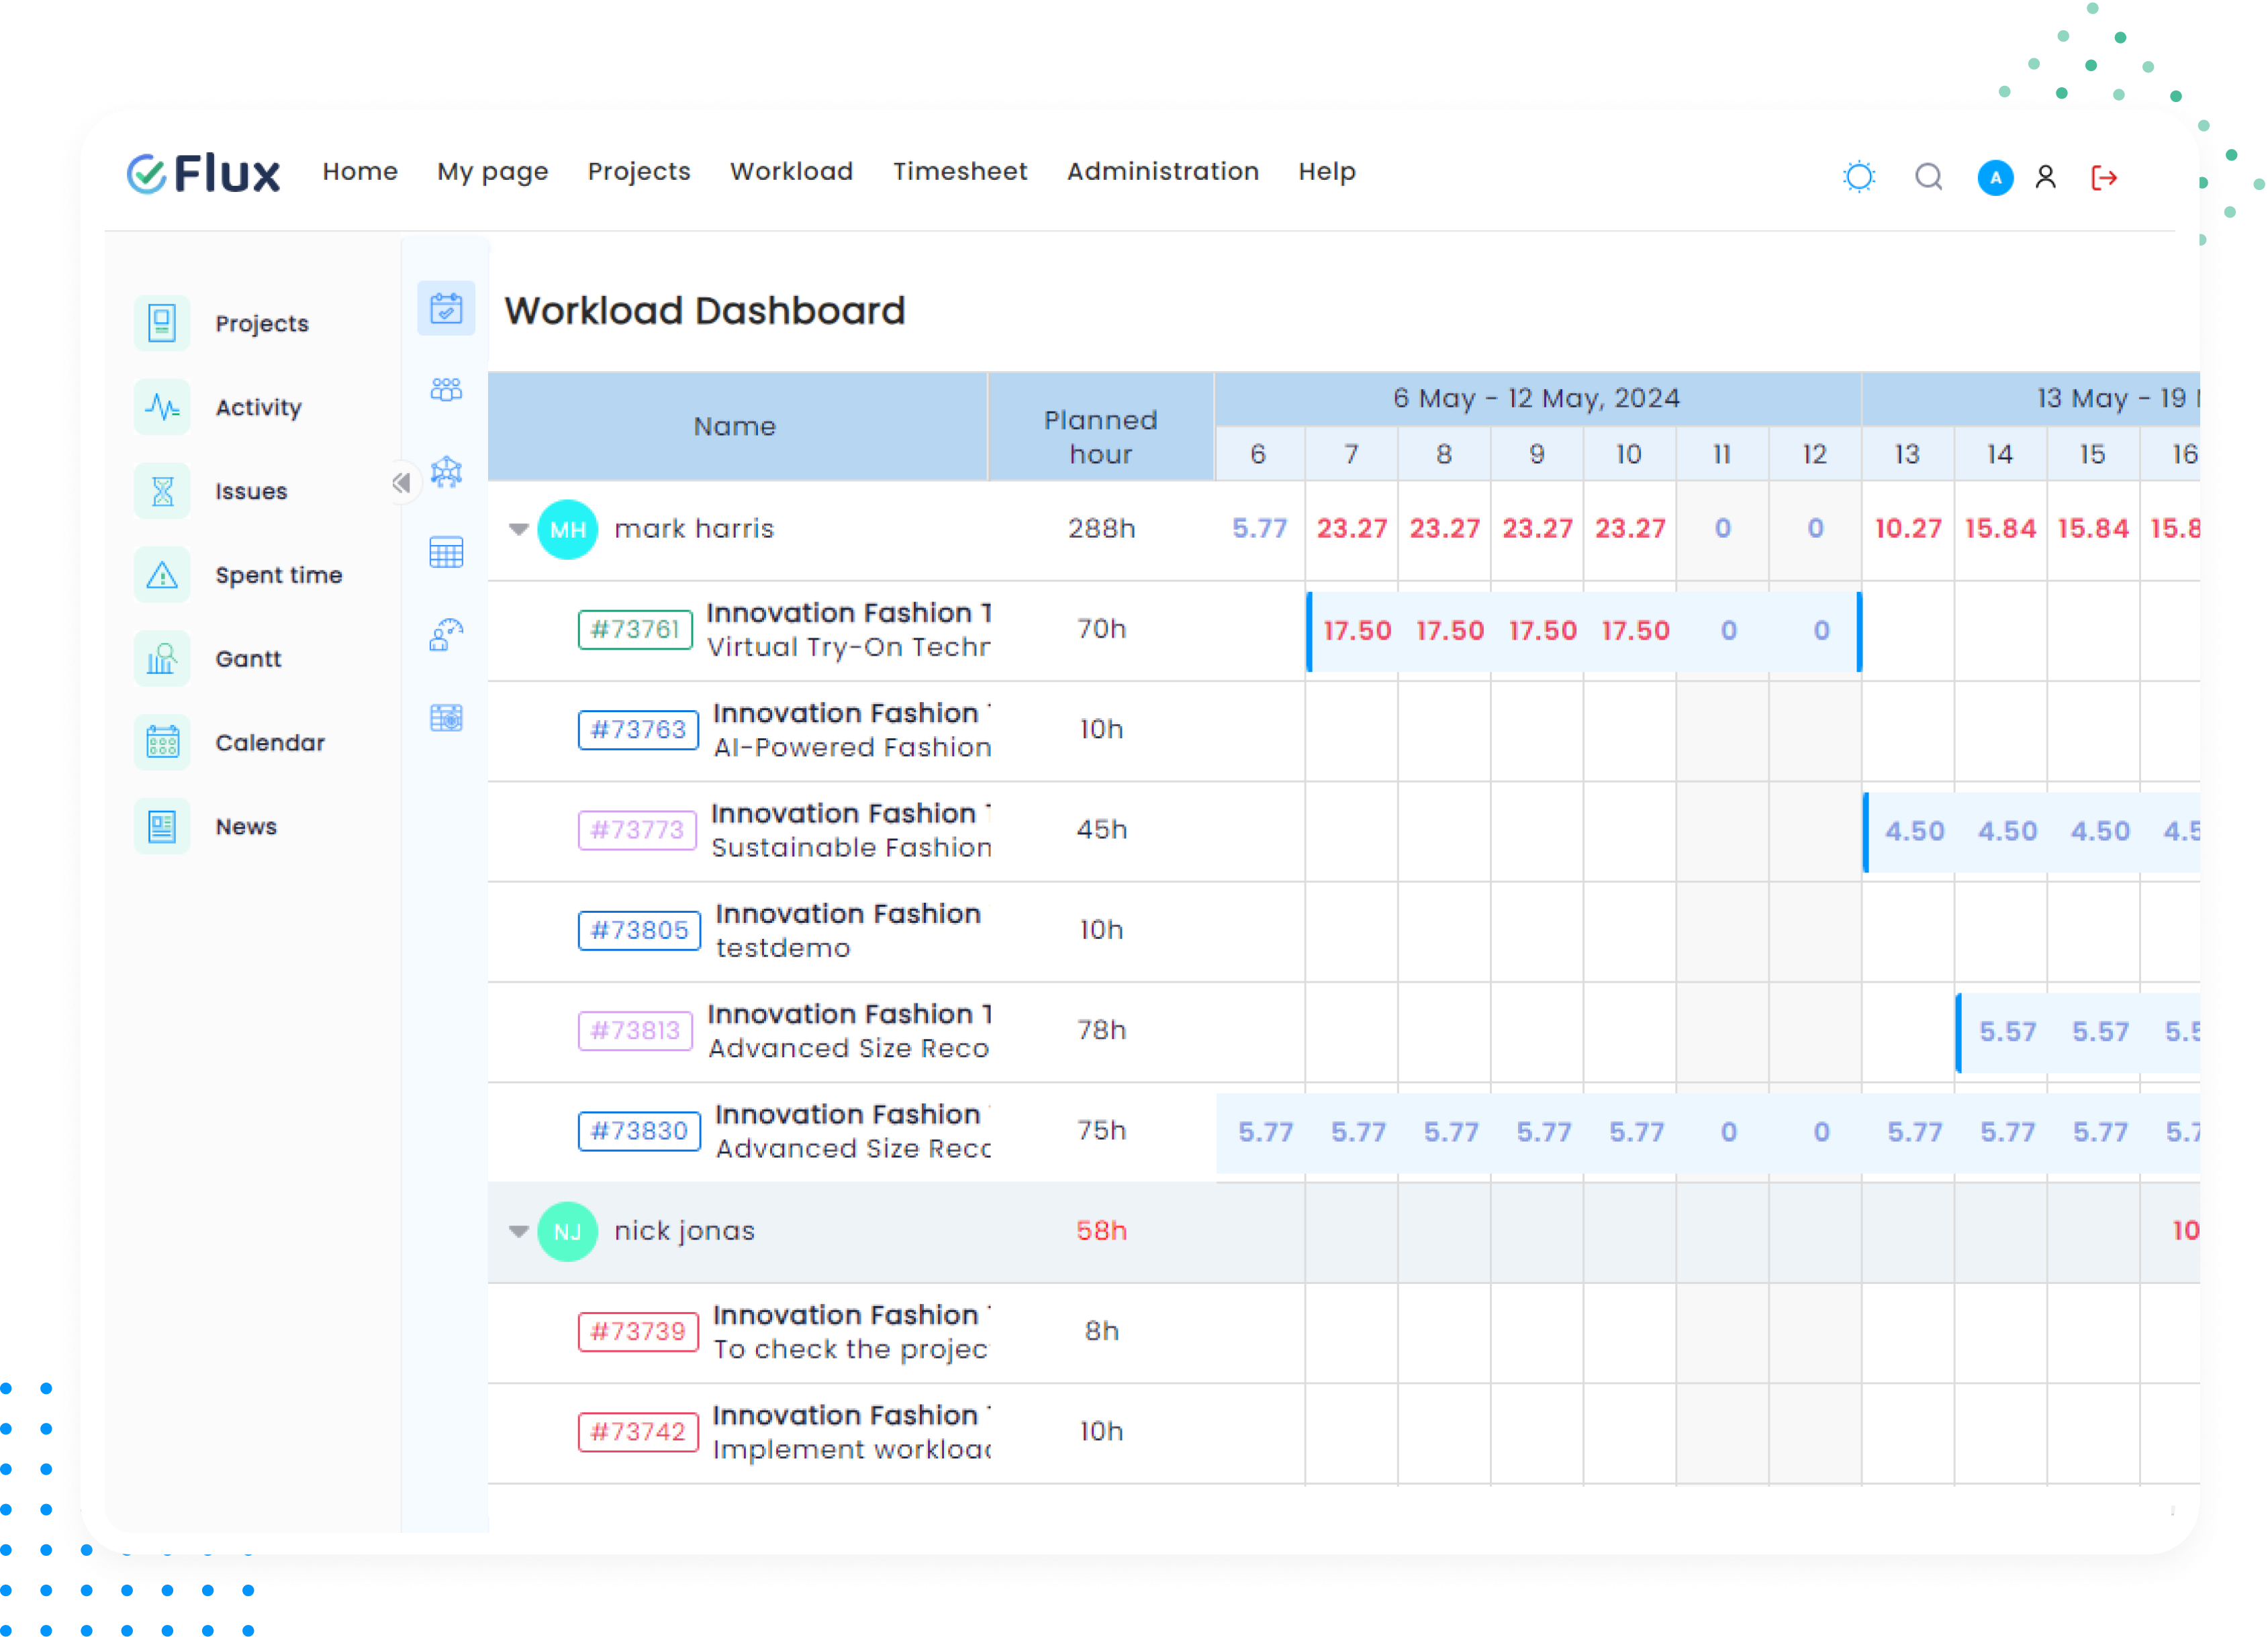Click the Spent time sidebar item

pyautogui.click(x=278, y=576)
